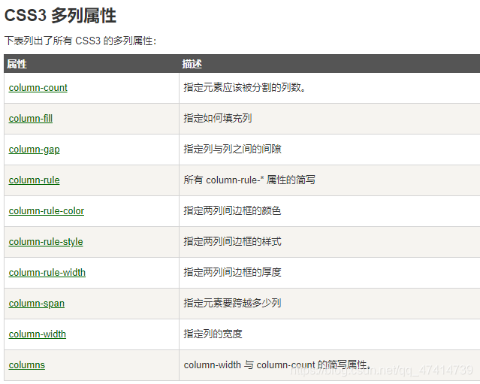The height and width of the screenshot is (384, 480).
Task: Follow the column-gap link
Action: point(35,150)
